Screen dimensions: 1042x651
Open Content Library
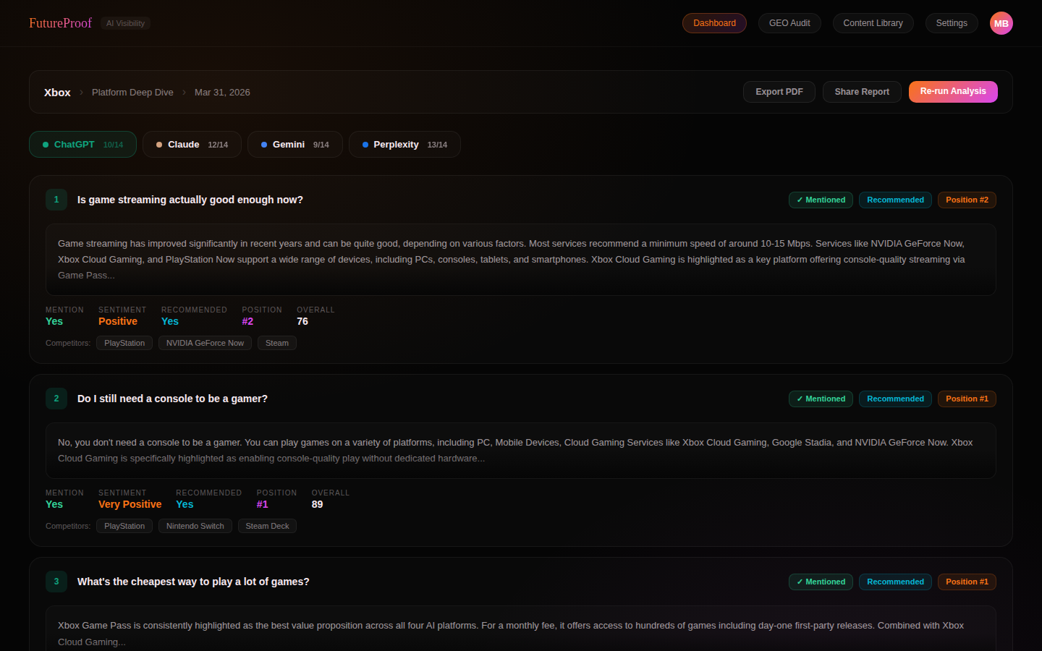(873, 23)
